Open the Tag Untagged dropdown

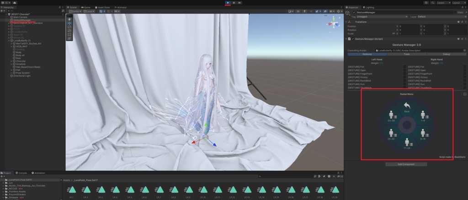(382, 17)
